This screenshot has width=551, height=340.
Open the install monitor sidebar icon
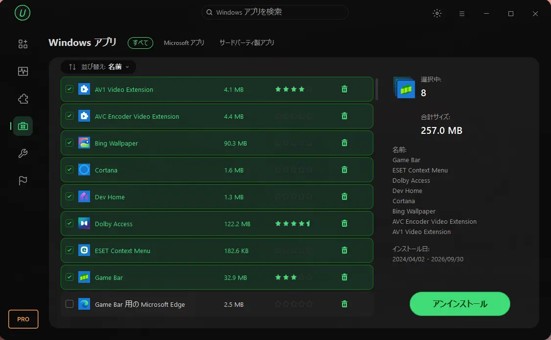click(23, 71)
